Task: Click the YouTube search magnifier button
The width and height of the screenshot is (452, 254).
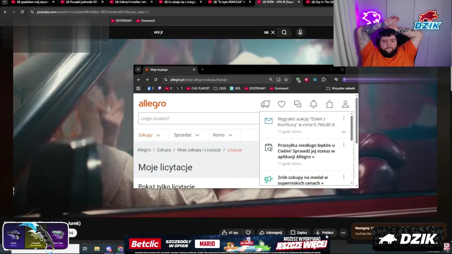Action: point(284,32)
